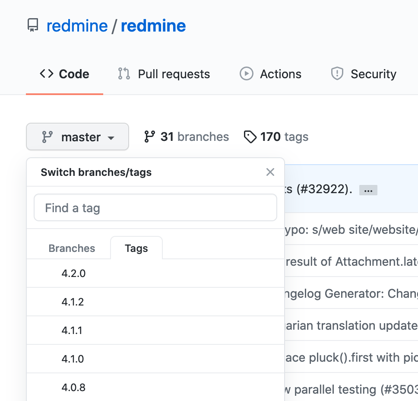Open translation update commit message
The height and width of the screenshot is (401, 418).
[x=351, y=326]
